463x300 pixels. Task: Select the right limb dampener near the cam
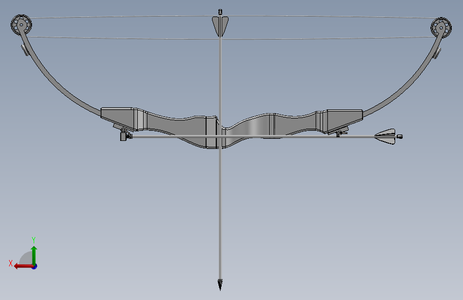[437, 53]
